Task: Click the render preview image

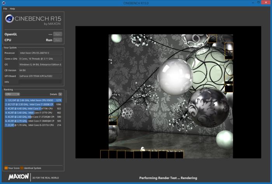Action: [168, 92]
